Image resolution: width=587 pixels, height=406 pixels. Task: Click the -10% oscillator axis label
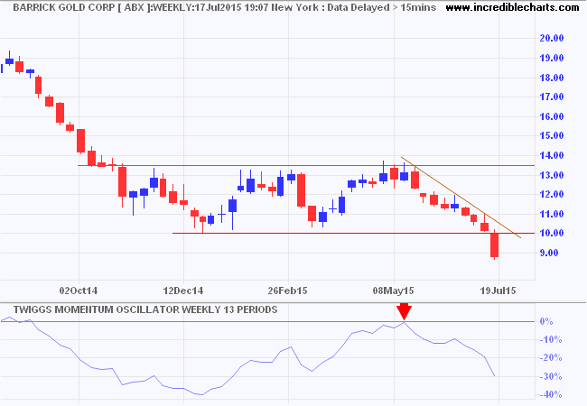point(551,340)
